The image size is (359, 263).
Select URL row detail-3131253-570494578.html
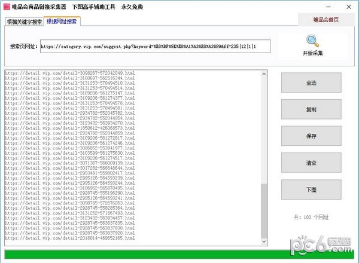(x=70, y=103)
